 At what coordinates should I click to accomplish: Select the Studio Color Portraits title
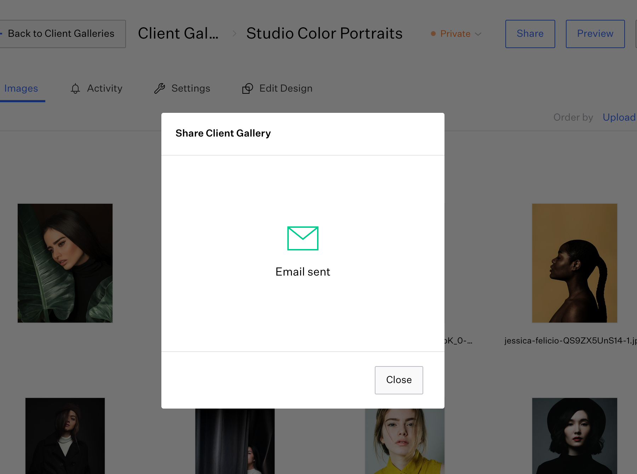324,34
